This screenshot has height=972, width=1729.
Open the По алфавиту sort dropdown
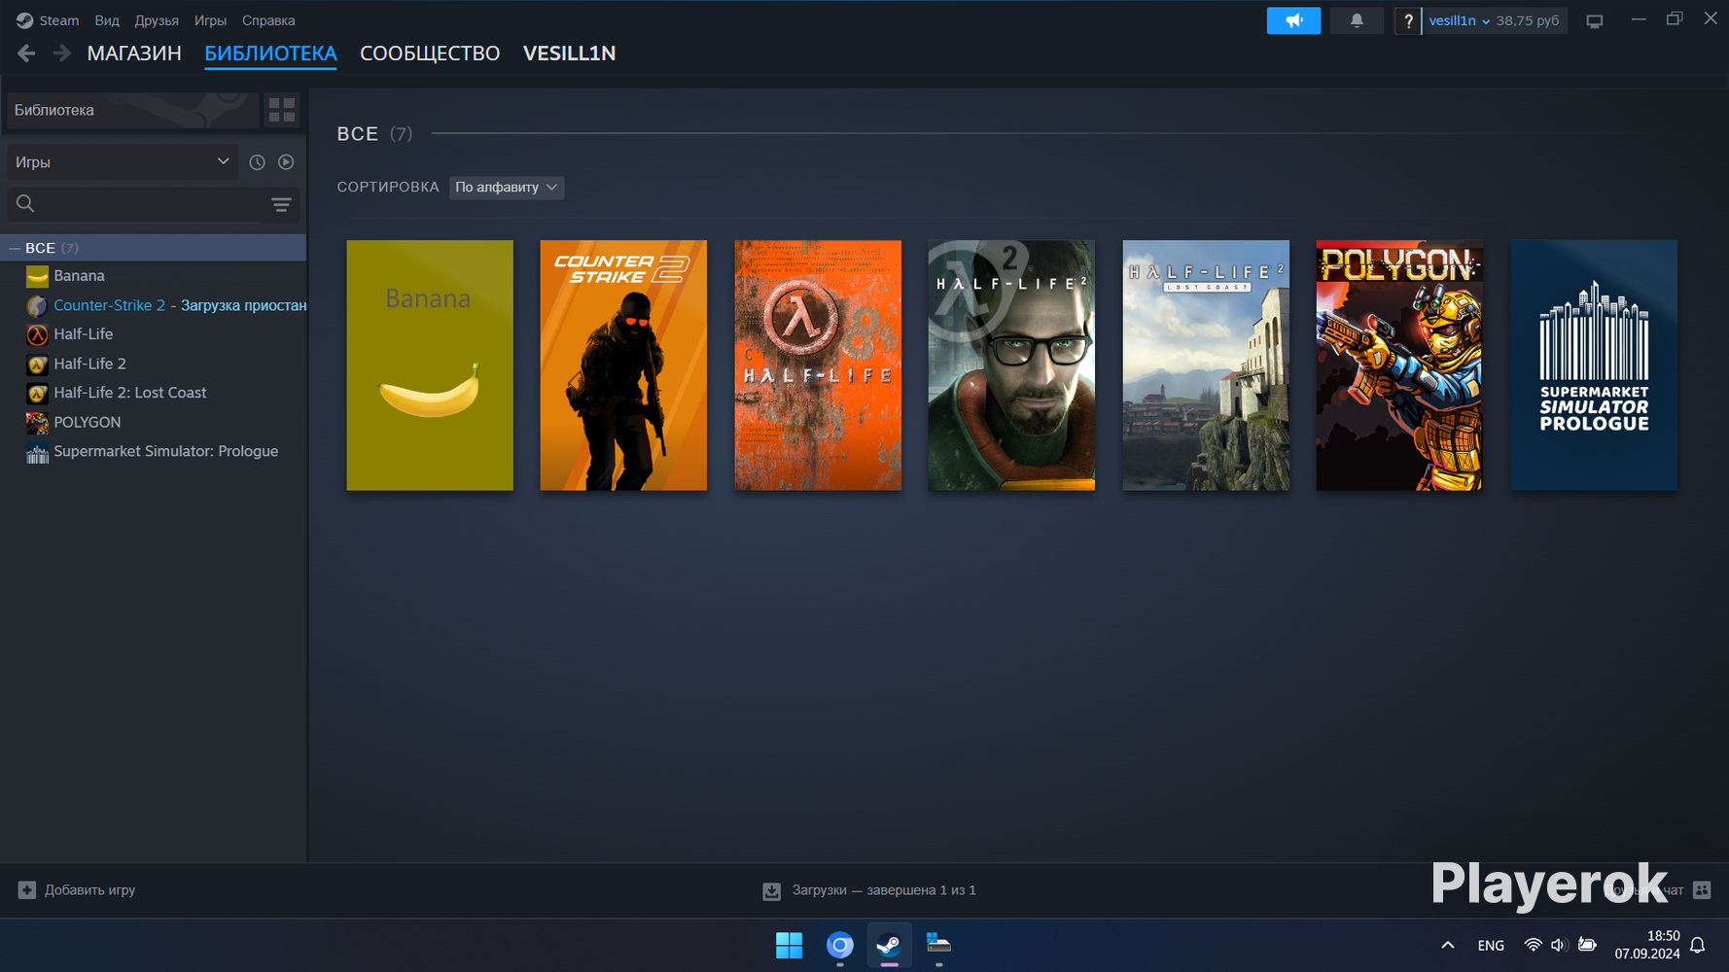point(507,187)
